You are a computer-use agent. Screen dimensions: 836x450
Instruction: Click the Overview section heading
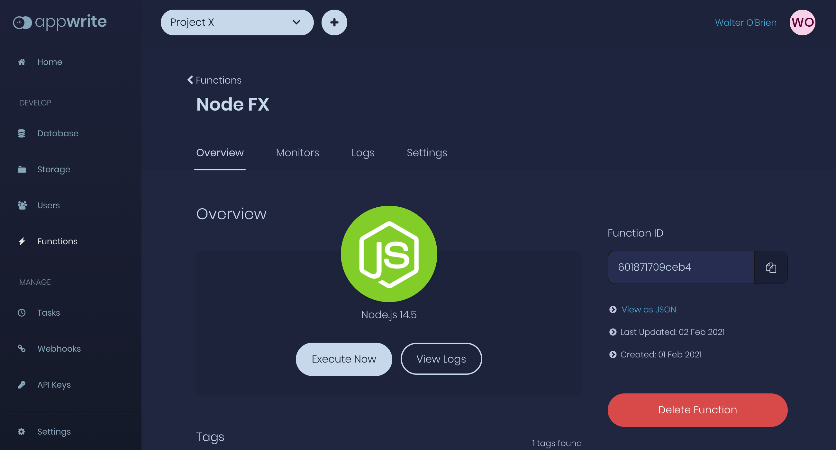coord(231,214)
